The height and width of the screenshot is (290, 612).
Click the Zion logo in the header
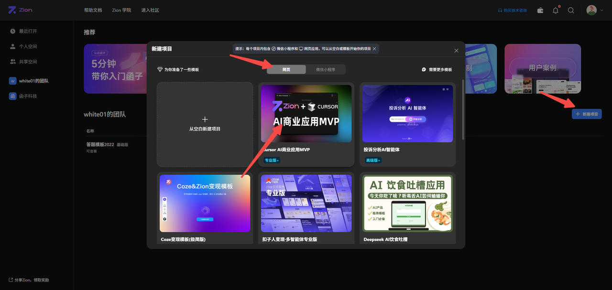20,10
